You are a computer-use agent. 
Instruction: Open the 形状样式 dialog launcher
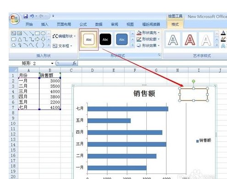159,55
